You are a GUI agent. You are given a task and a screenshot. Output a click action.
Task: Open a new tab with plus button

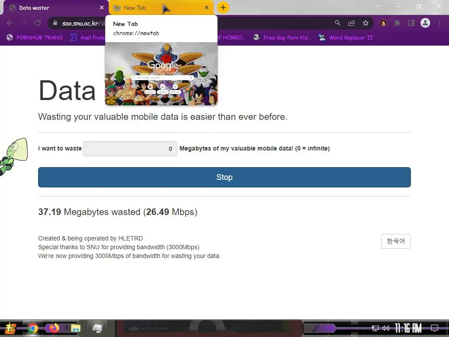(x=223, y=8)
